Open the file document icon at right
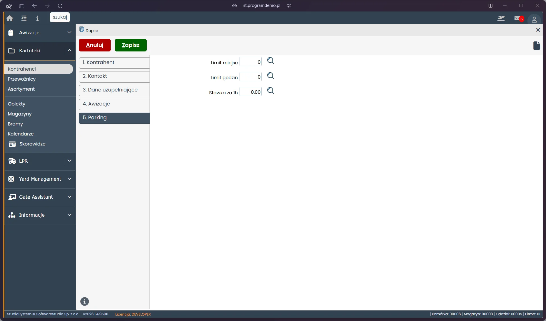546x321 pixels. click(537, 46)
